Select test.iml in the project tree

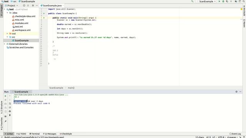coord(17,26)
